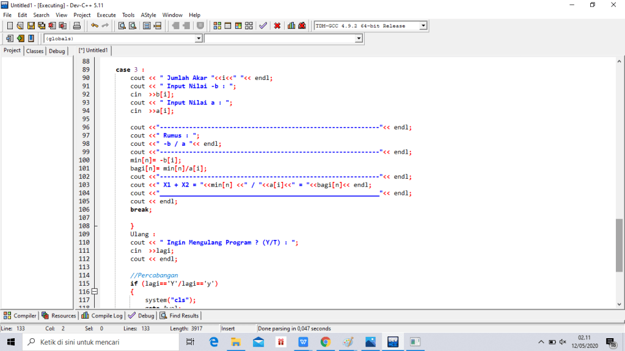The width and height of the screenshot is (625, 351).
Task: Expand the (globals) scope dropdown
Action: pyautogui.click(x=198, y=38)
